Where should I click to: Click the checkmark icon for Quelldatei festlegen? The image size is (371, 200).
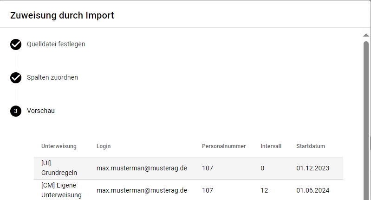[16, 44]
